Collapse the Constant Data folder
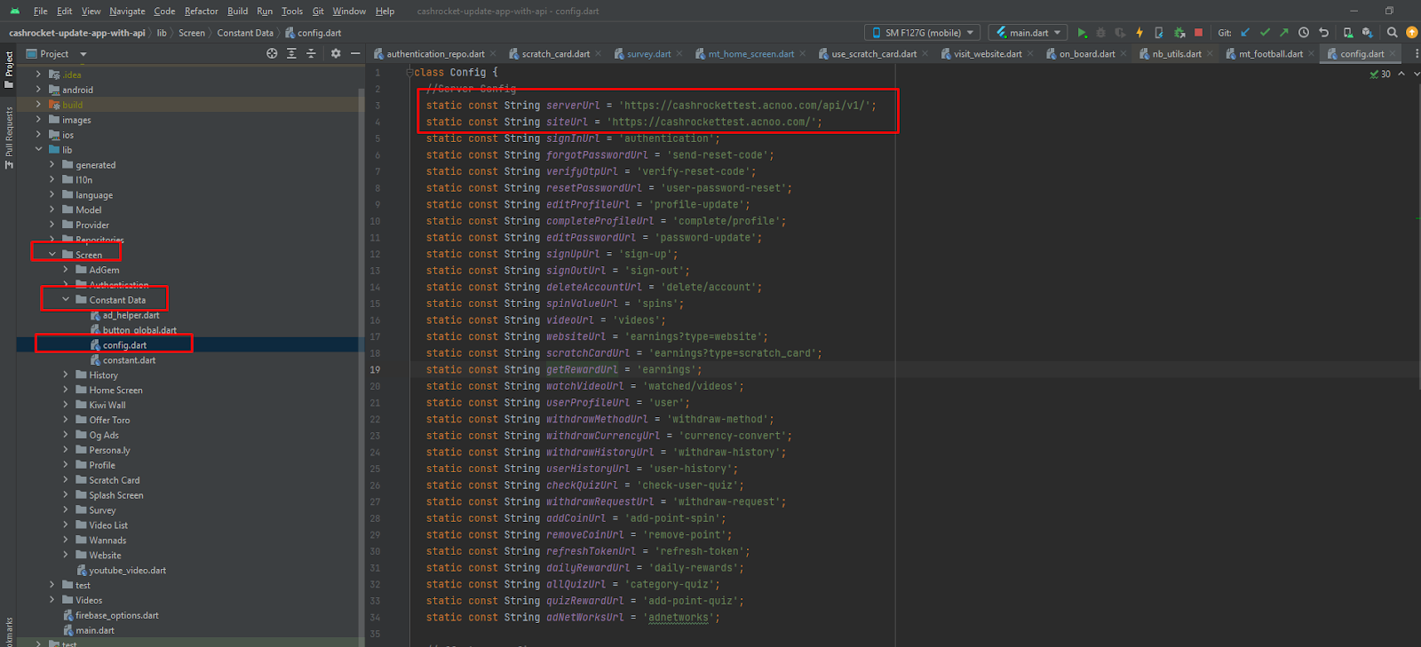The image size is (1421, 647). (x=66, y=300)
